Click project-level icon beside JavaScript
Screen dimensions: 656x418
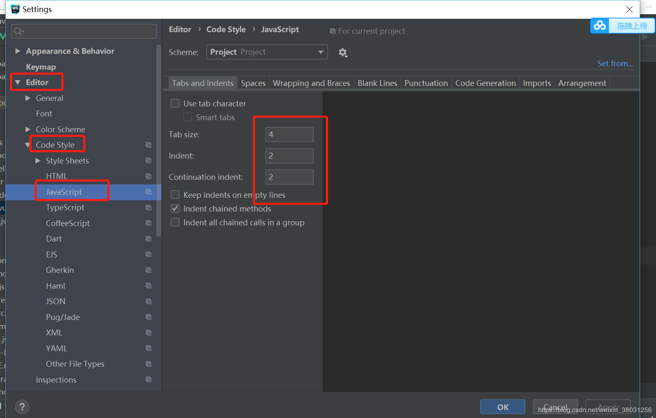pyautogui.click(x=148, y=192)
